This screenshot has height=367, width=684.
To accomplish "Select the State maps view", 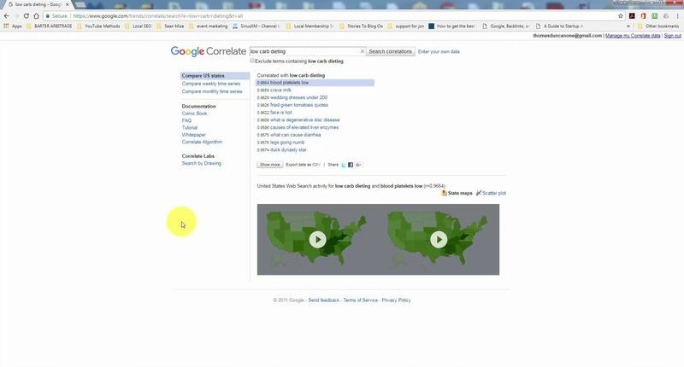I will coord(457,193).
